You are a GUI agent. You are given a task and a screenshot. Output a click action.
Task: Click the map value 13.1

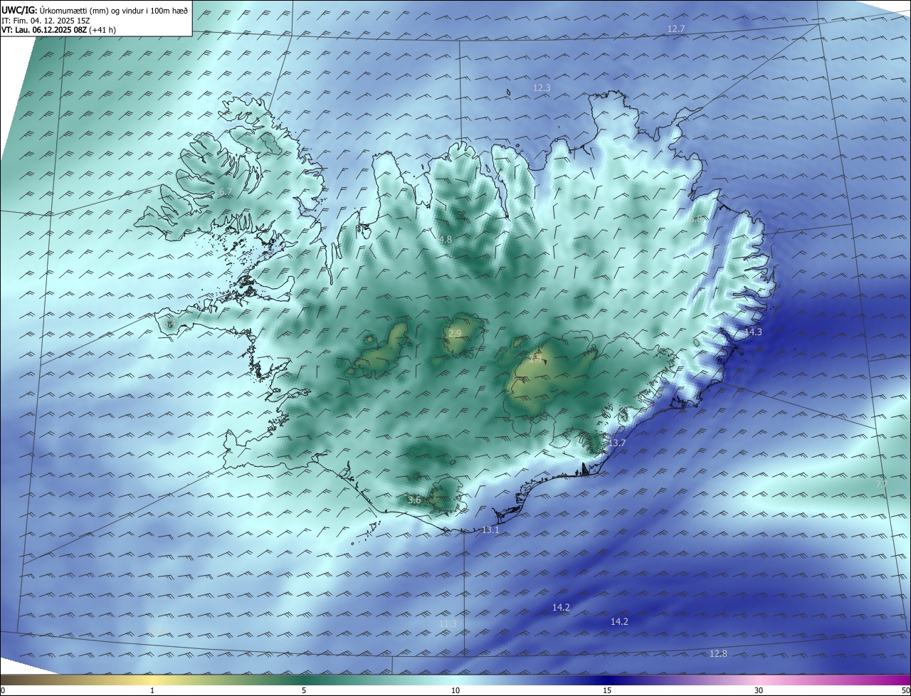[490, 530]
